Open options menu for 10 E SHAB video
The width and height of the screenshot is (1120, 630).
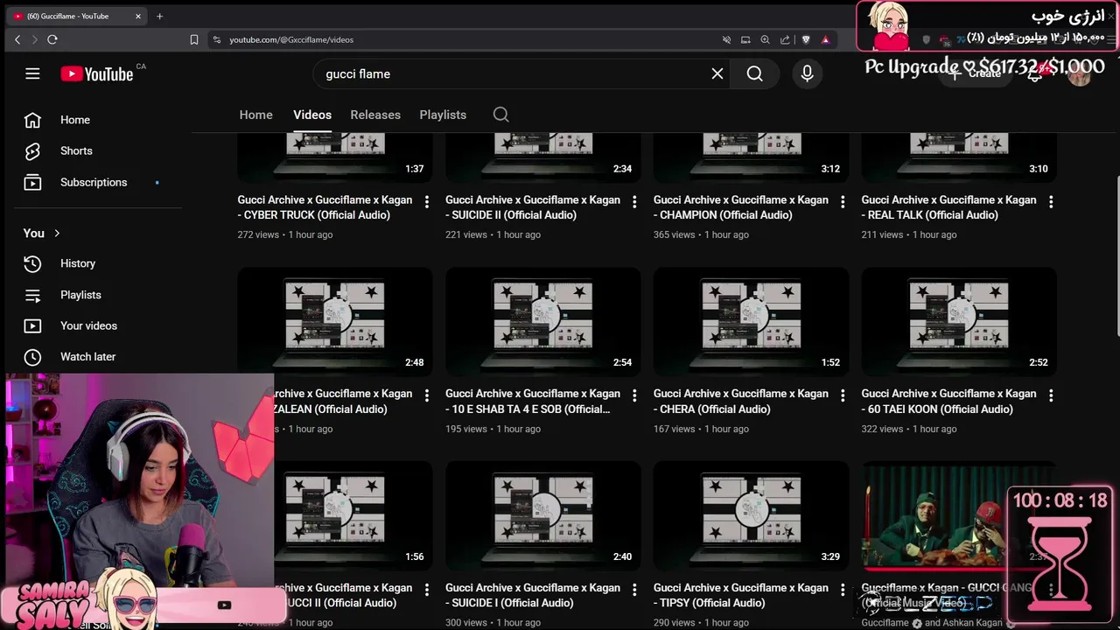coord(634,395)
